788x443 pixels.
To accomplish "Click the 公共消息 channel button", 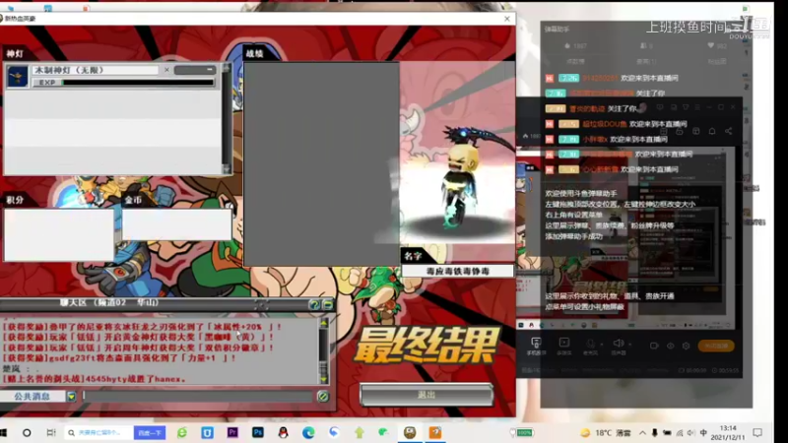I will [x=33, y=397].
